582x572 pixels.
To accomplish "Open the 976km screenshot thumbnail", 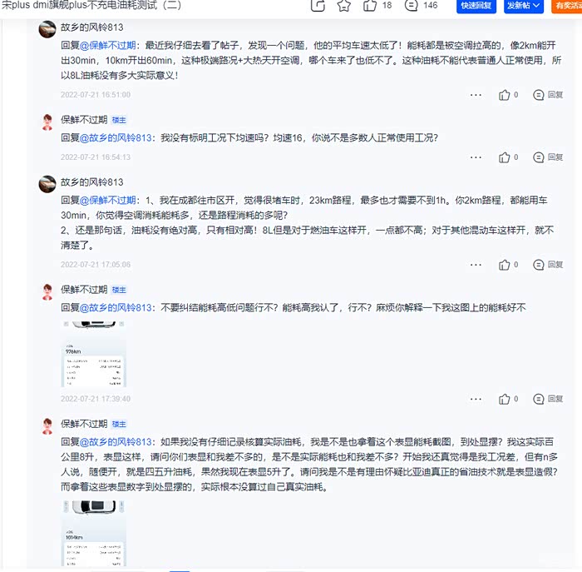I will point(93,354).
